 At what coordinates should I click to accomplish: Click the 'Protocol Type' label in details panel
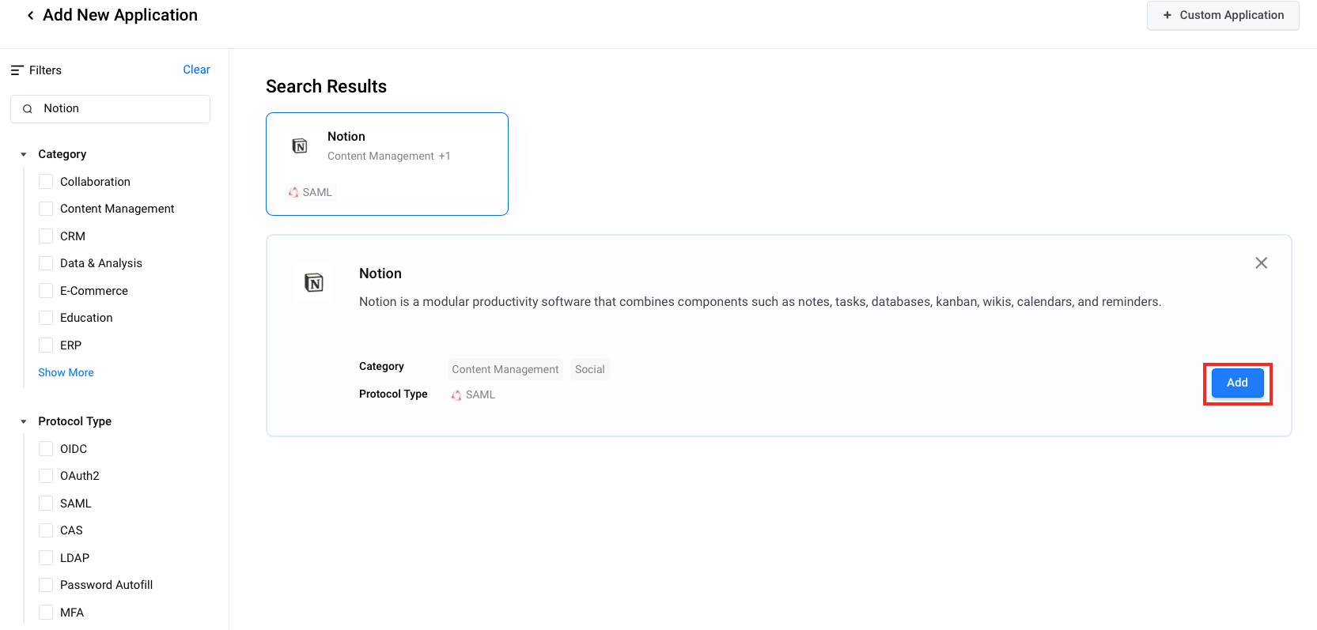pos(393,394)
